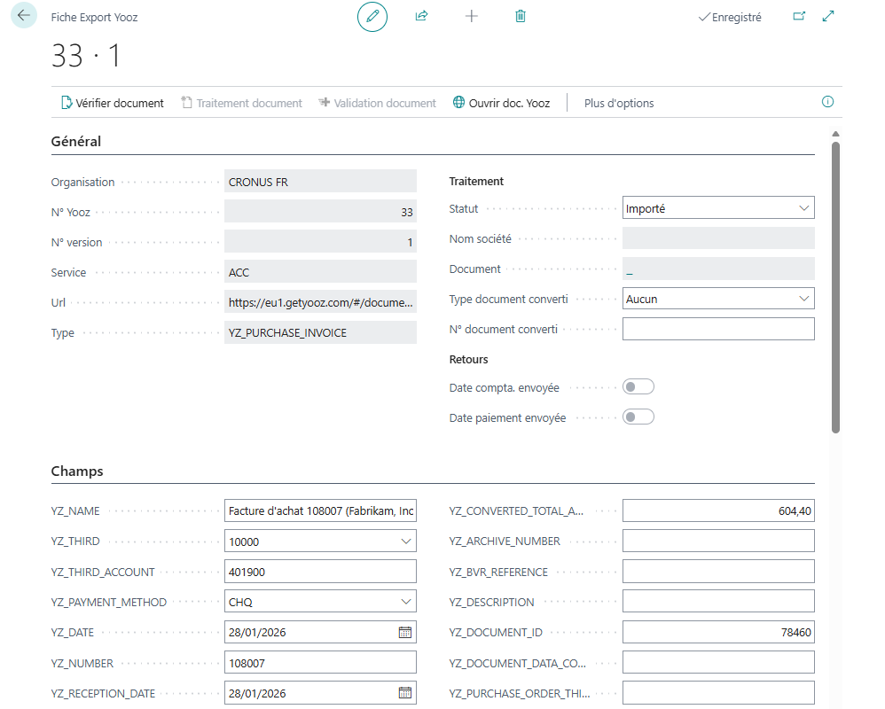Viewport: 885px width, 709px height.
Task: Click the back arrow button
Action: [23, 16]
